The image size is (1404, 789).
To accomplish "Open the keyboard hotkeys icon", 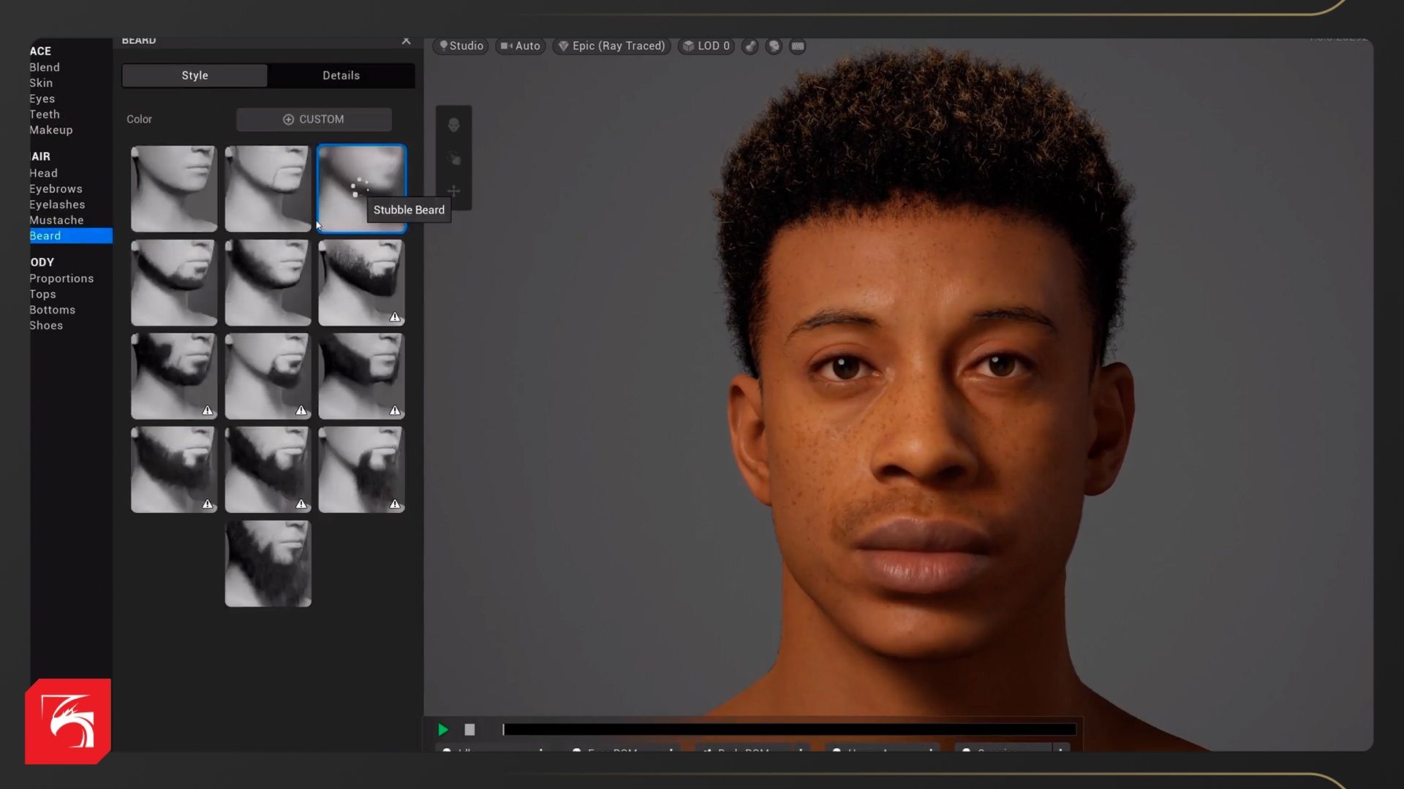I will tap(798, 46).
